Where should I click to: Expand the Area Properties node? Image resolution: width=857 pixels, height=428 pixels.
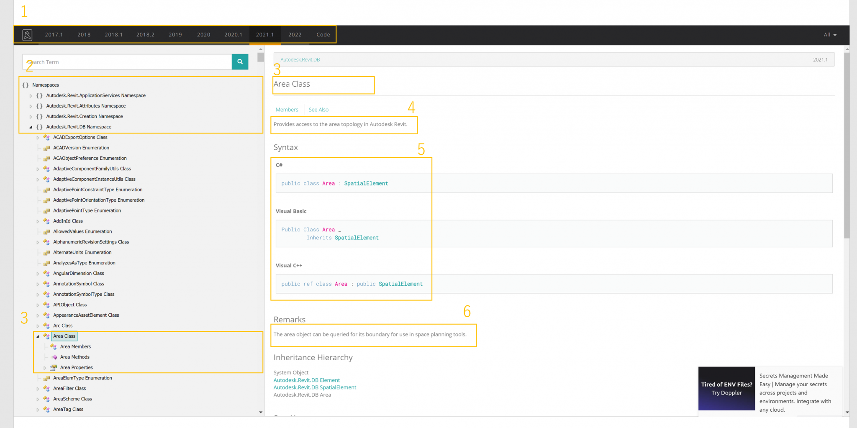coord(45,368)
